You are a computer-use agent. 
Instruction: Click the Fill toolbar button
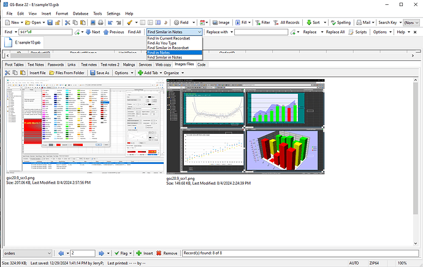[x=241, y=23]
